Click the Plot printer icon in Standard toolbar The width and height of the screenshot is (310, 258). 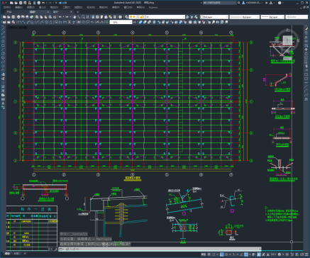(x=19, y=17)
